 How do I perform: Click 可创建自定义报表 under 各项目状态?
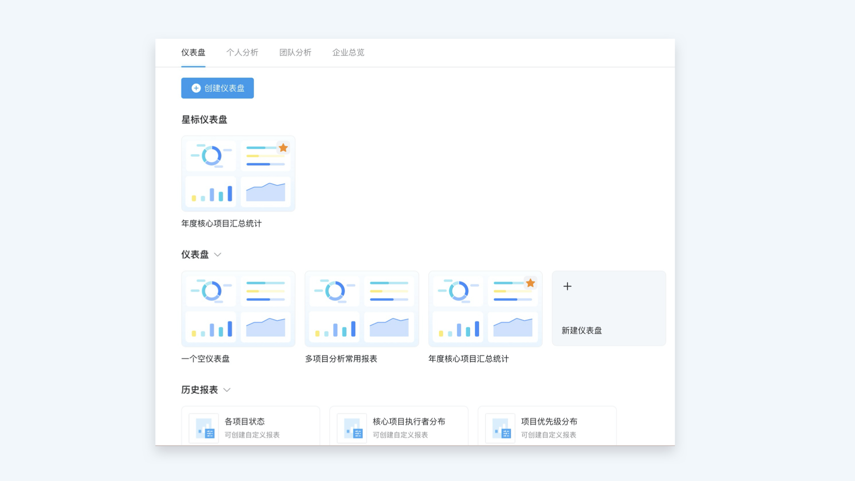pyautogui.click(x=252, y=435)
